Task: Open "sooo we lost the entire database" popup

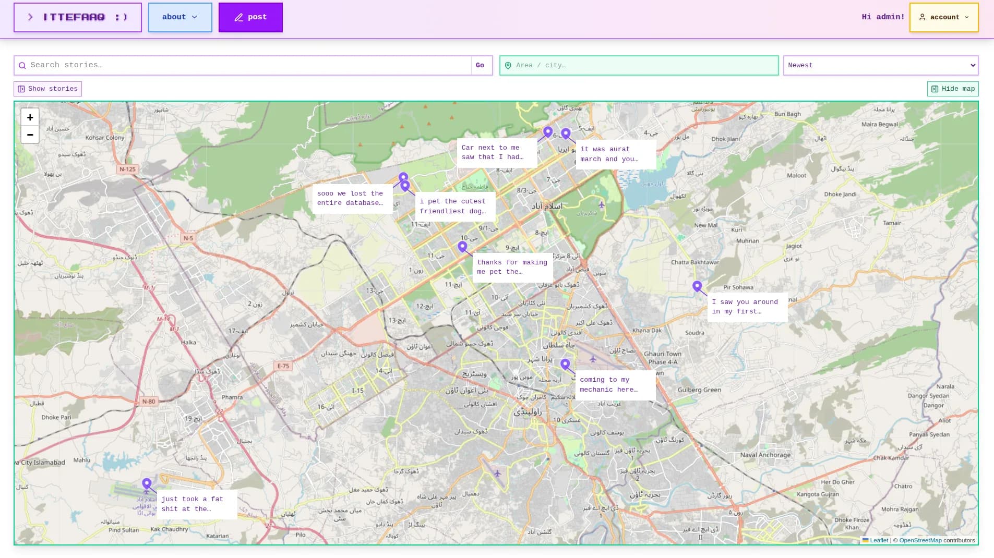Action: pos(352,198)
